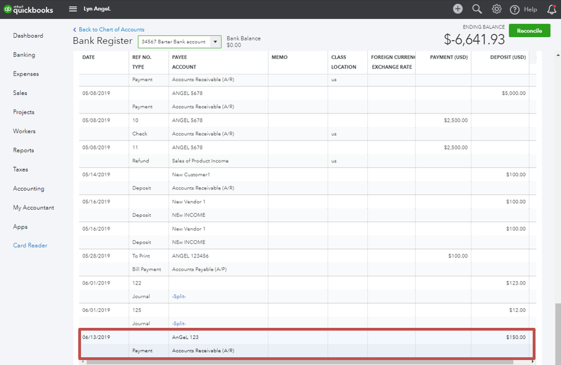Click the DEPOSIT (USD) column header
Viewport: 561px width, 365px height.
coord(508,57)
